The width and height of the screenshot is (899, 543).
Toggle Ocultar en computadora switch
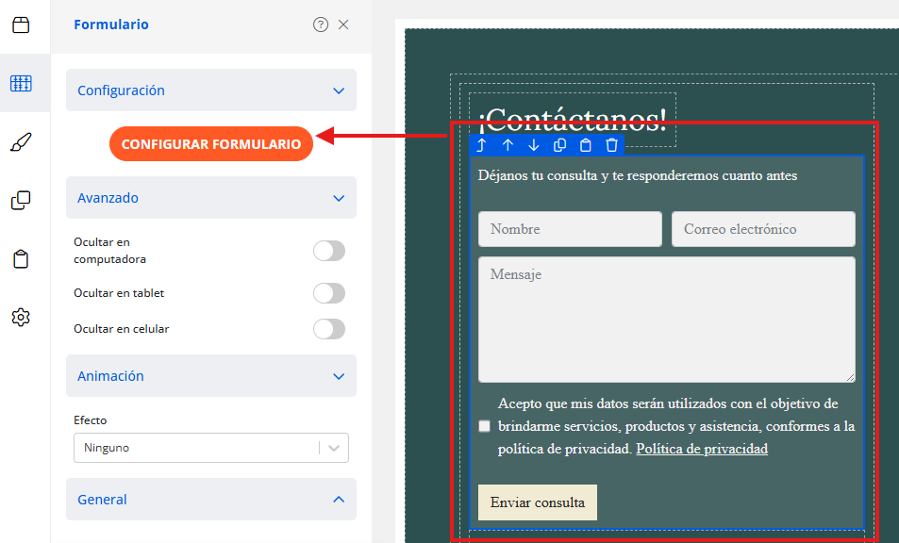pos(329,251)
